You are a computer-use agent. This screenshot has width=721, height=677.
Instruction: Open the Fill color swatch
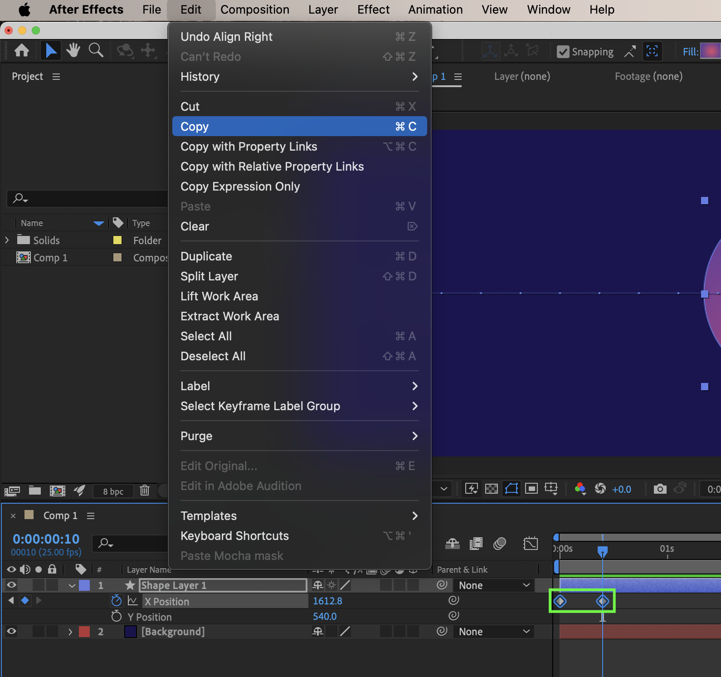[710, 51]
